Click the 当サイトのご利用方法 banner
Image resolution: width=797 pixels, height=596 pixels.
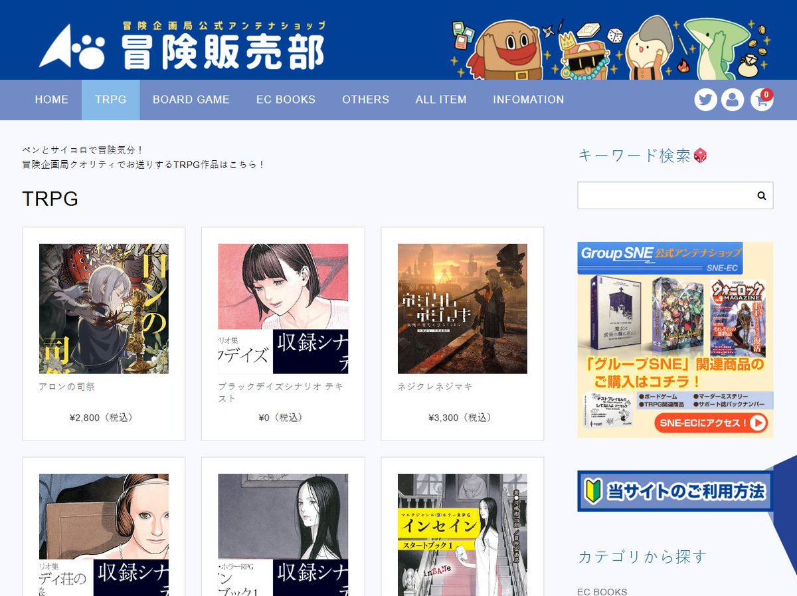click(675, 491)
